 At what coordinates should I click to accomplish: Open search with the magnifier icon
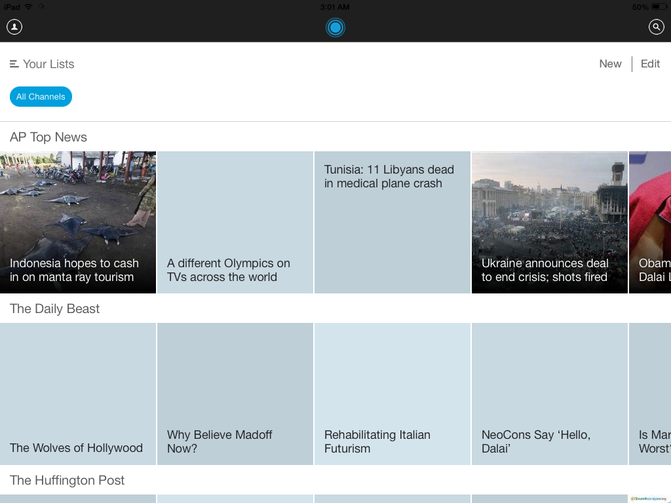click(x=656, y=27)
